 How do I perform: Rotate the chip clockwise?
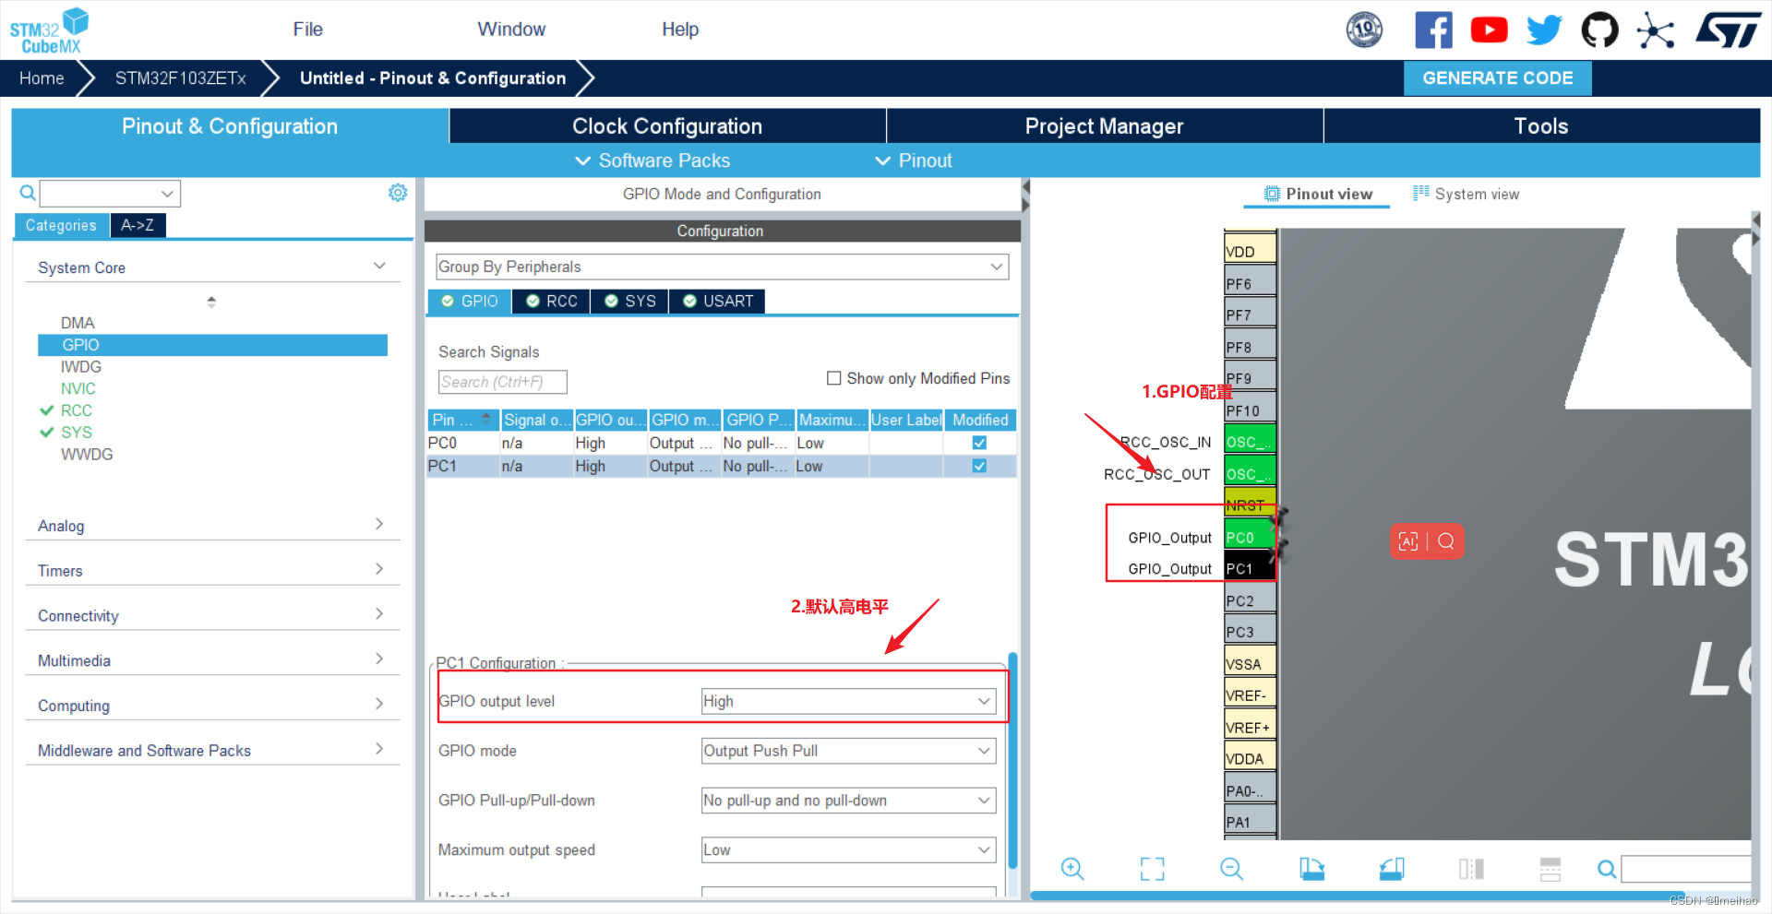(1311, 869)
